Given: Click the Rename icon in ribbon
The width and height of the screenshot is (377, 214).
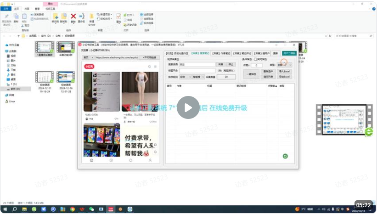Looking at the screenshot, I should click(81, 17).
